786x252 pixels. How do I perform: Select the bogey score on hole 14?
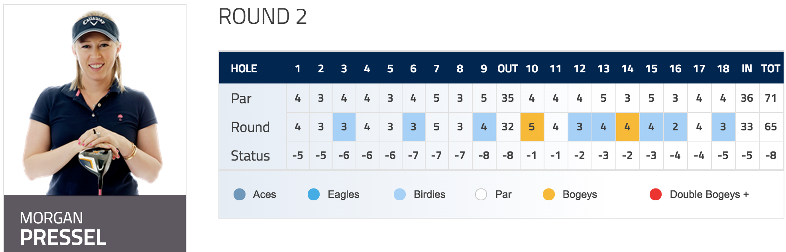627,127
